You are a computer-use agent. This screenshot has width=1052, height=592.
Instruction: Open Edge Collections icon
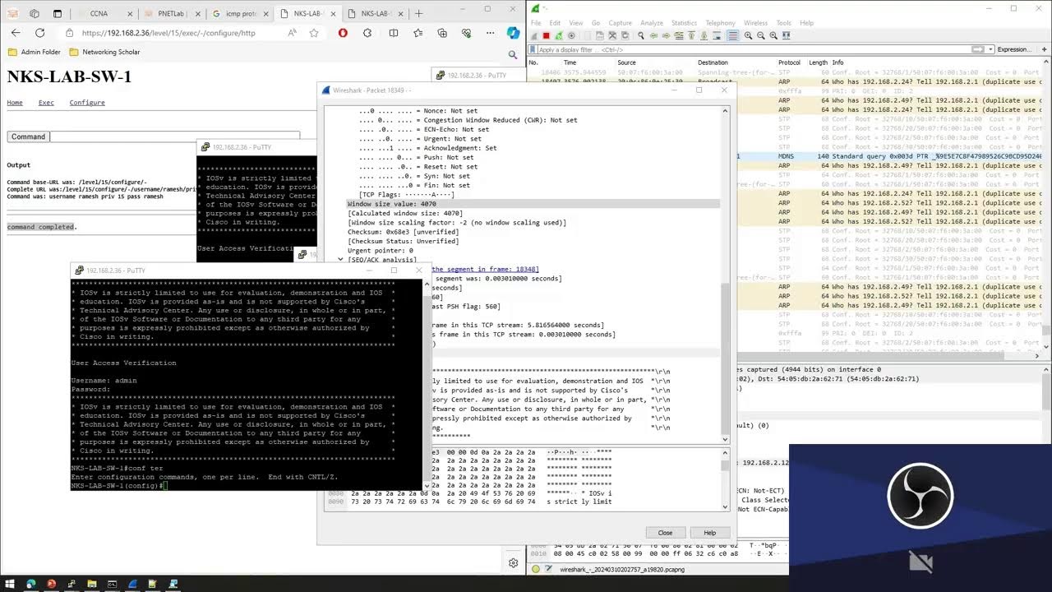(442, 33)
